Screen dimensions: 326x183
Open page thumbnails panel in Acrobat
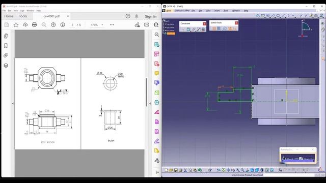click(6, 36)
